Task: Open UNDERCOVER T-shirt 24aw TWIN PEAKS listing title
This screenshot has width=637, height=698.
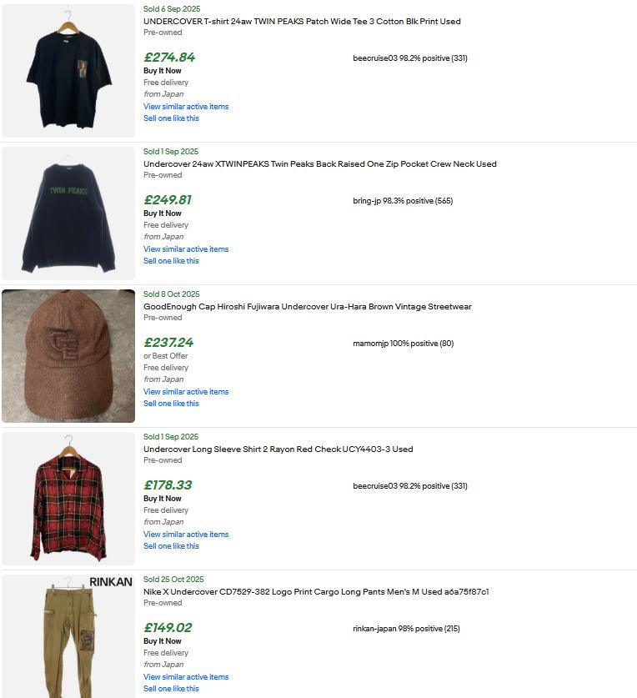Action: [x=302, y=22]
